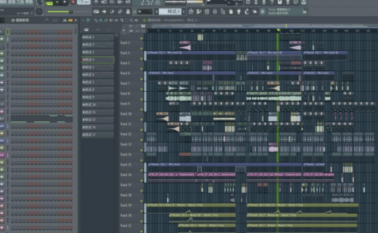Open the 帮助 (Help) menu
Image resolution: width=378 pixels, height=233 pixels.
(x=29, y=1)
